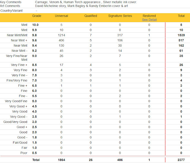Select the Very Good/Fine label
The height and width of the screenshot is (163, 190).
[16, 101]
